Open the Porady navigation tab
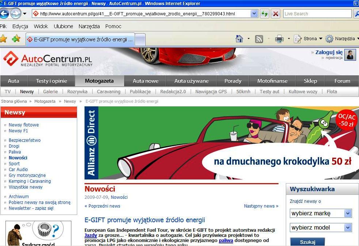 233,81
